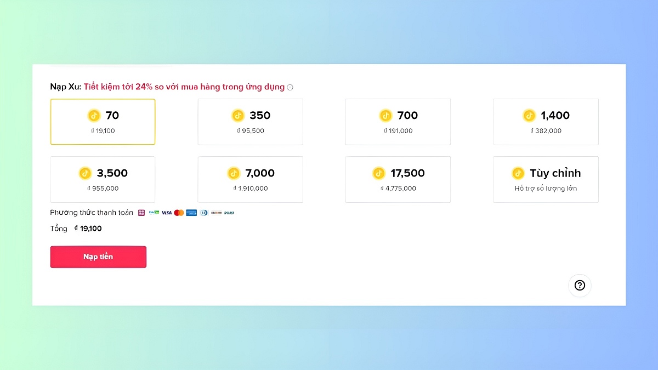Click the Discover card icon
Screen dimensions: 658x370
(x=216, y=213)
